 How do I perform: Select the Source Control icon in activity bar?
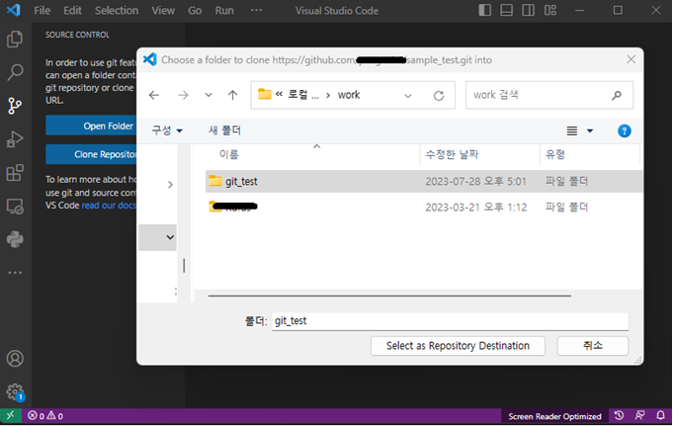pos(15,106)
